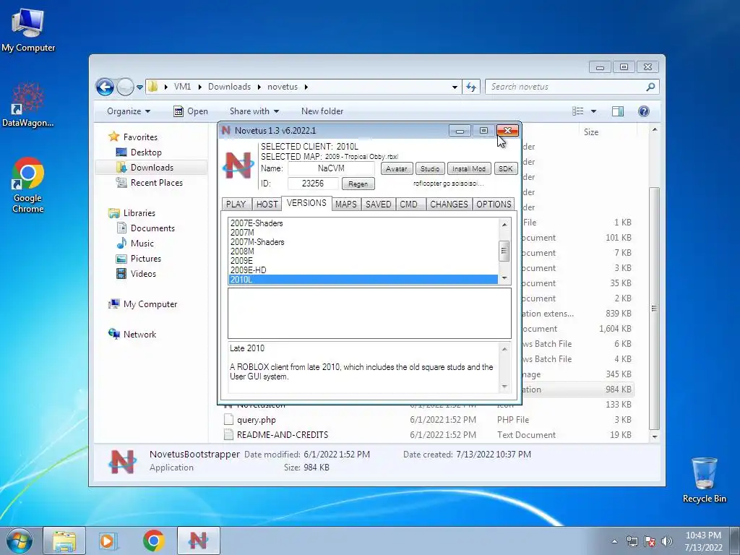
Task: Select the 2009E client version
Action: [x=363, y=260]
